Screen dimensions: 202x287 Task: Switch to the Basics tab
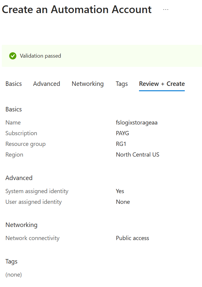[x=14, y=84]
